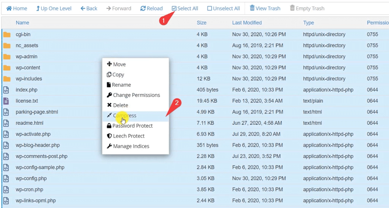Click the readme.html file icon
The image size is (389, 208).
pyautogui.click(x=6, y=123)
